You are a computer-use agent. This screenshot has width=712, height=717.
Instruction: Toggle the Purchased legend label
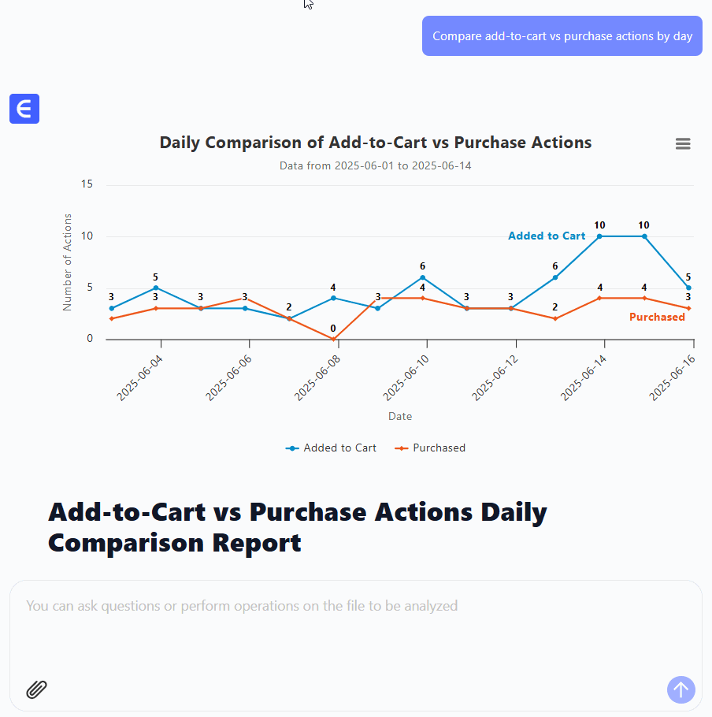(x=439, y=448)
